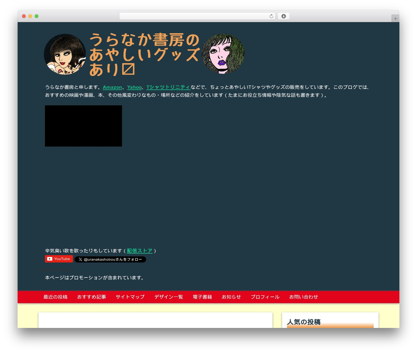The height and width of the screenshot is (353, 417).
Task: Click the red YouTube button
Action: [x=59, y=259]
